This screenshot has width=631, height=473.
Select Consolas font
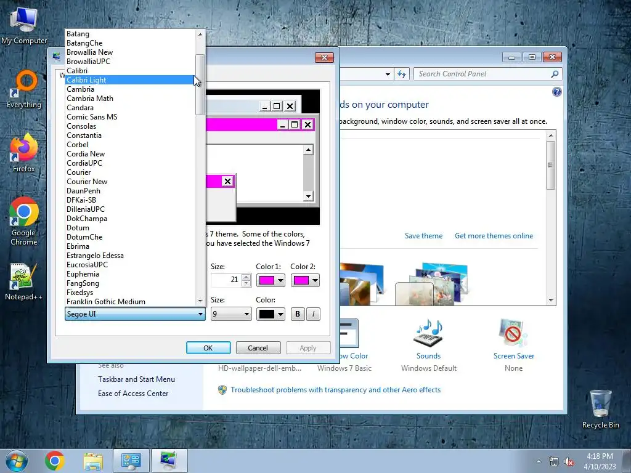(129, 126)
